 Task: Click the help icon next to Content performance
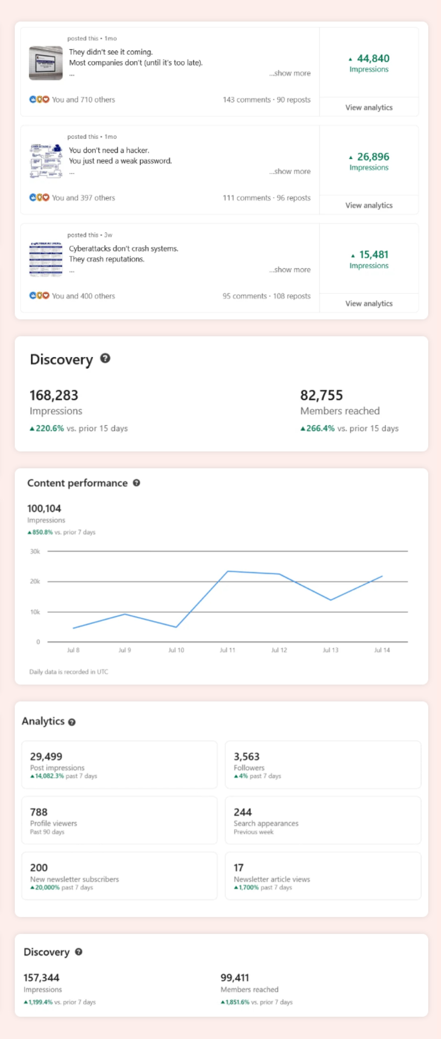point(137,483)
